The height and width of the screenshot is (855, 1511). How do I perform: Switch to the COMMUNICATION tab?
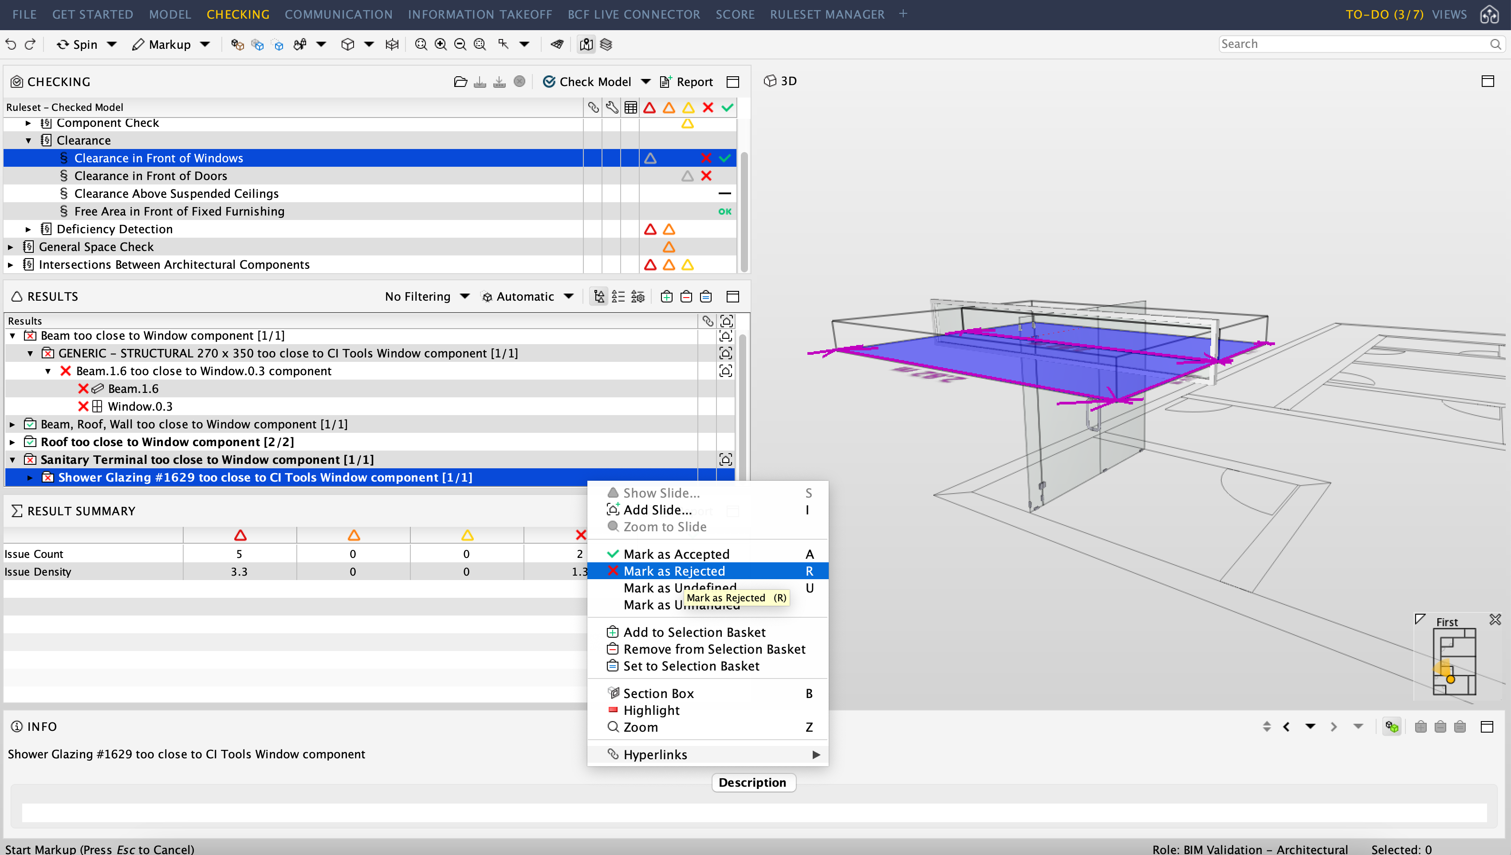(x=338, y=15)
